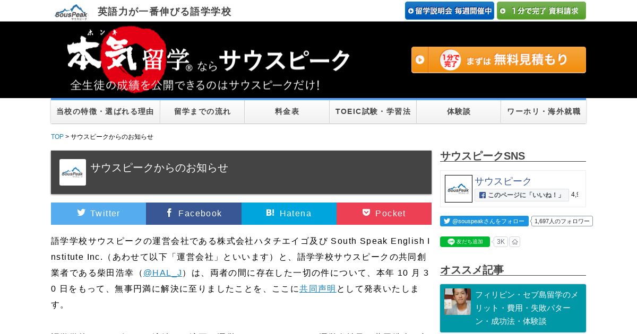
Task: Open the @HAL_J link in the article
Action: pos(162,273)
